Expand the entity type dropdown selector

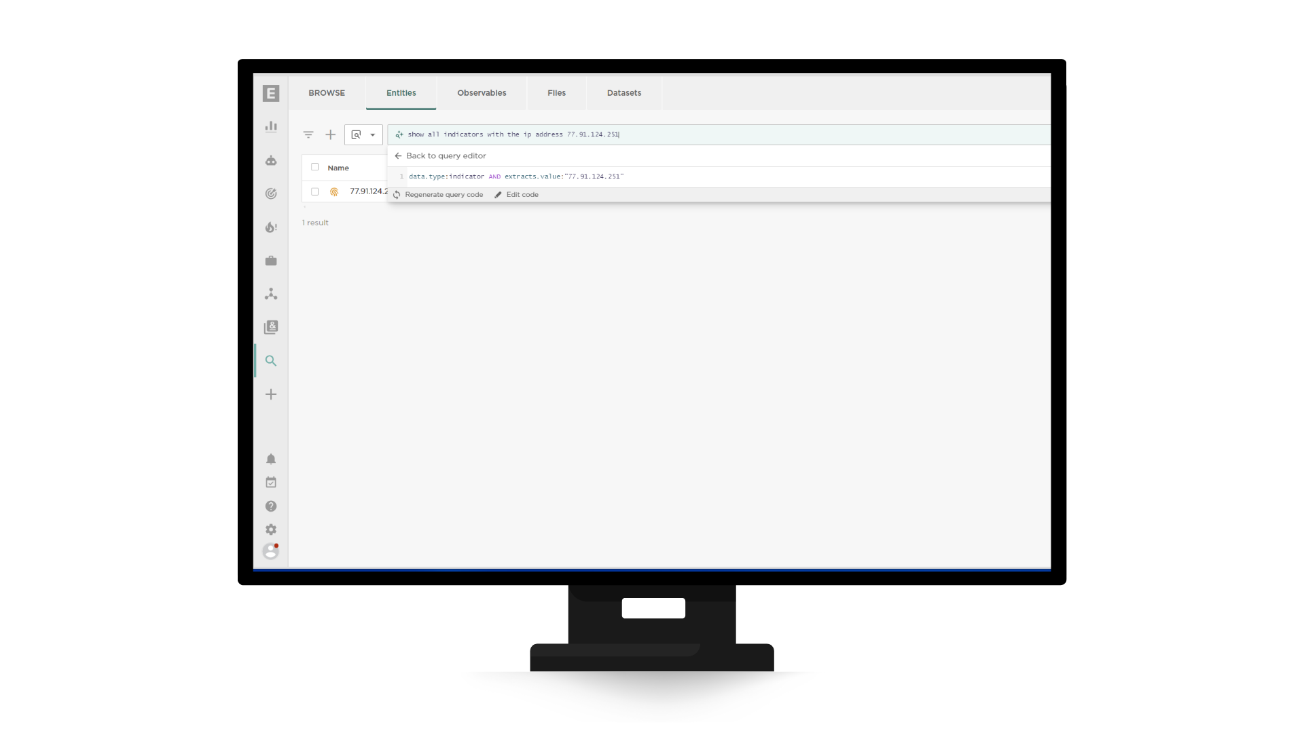[x=374, y=135]
